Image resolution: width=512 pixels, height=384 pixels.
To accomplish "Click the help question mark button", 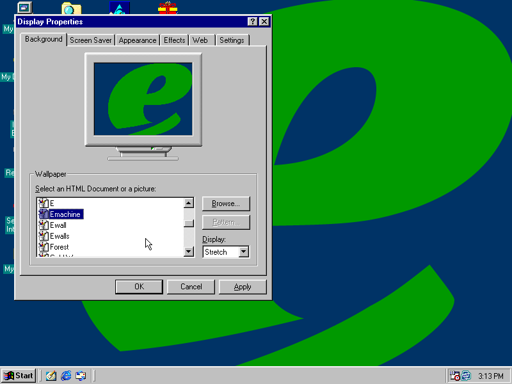I will coord(253,22).
